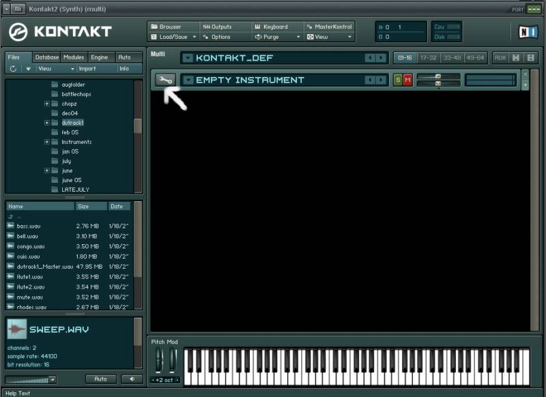Switch to the Database tab
This screenshot has height=397, width=546.
46,57
